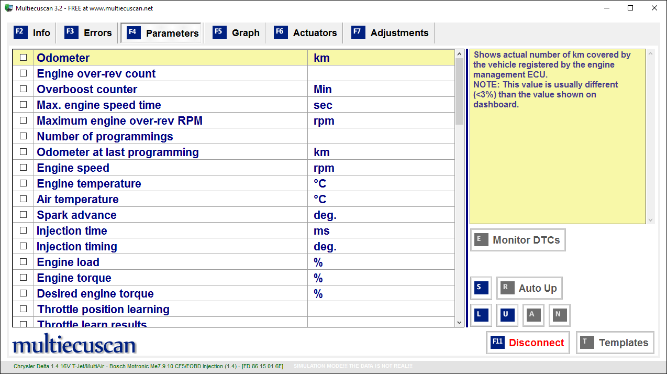Click the blue S indicator icon
This screenshot has height=374, width=667.
(x=481, y=288)
